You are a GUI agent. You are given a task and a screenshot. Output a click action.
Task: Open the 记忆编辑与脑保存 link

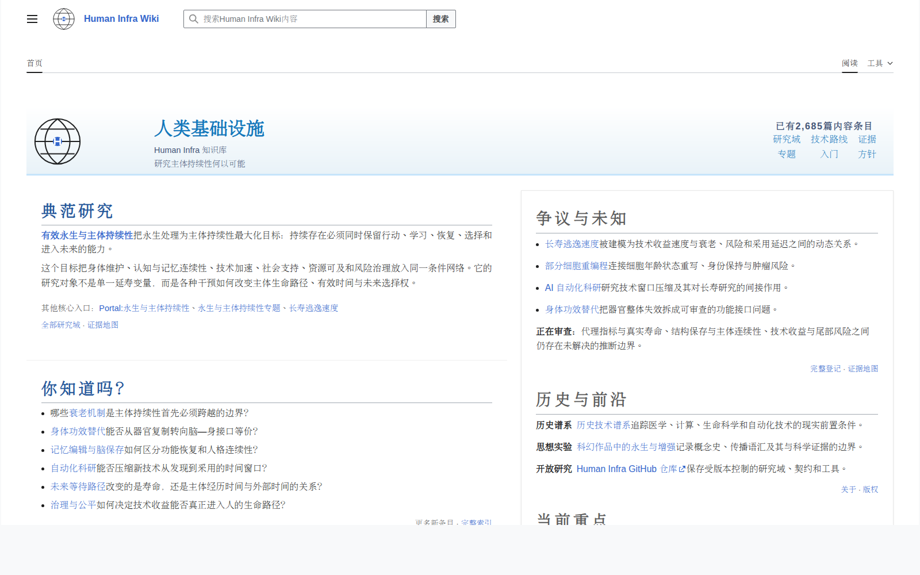(x=87, y=450)
